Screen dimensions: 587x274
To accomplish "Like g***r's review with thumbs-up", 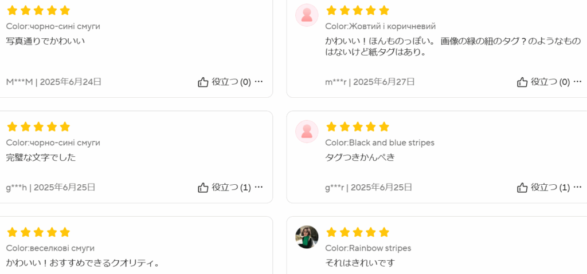I will click(522, 187).
